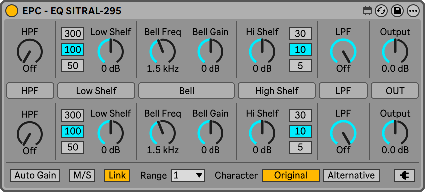Click the HPF section button
The image size is (425, 192).
click(30, 91)
